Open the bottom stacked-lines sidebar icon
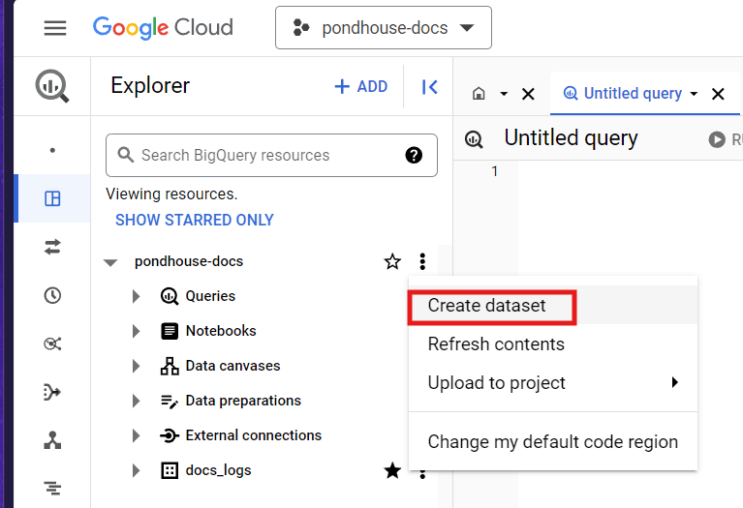Viewport: 743px width, 508px height. tap(52, 488)
